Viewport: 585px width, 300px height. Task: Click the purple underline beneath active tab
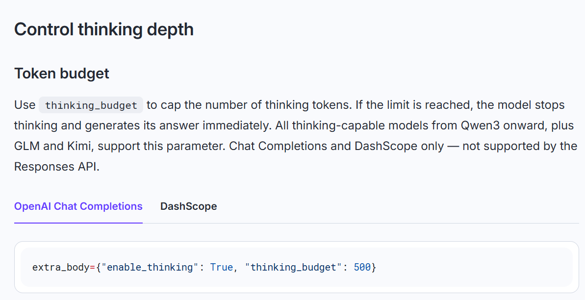78,223
